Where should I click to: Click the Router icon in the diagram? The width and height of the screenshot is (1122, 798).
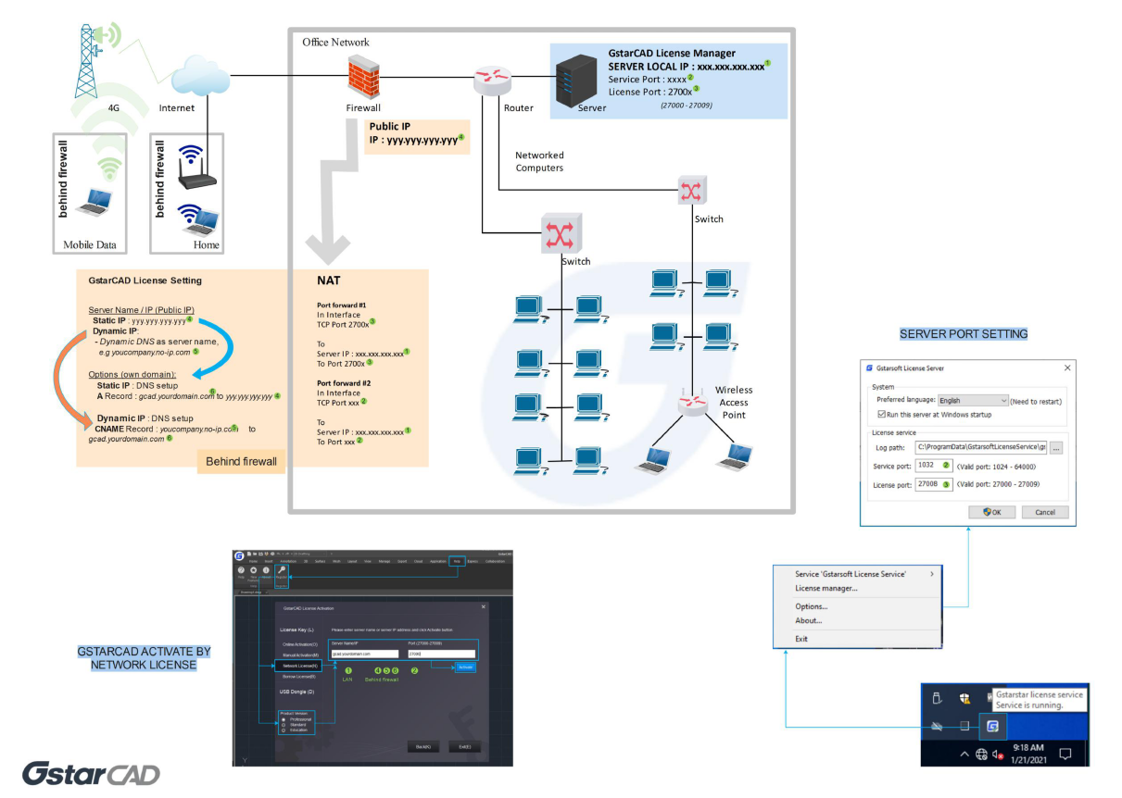pyautogui.click(x=492, y=81)
